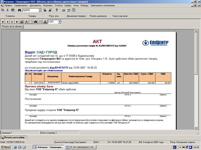201x150 pixels.
Task: Click the Copy icon in main toolbar
Action: tap(3, 10)
